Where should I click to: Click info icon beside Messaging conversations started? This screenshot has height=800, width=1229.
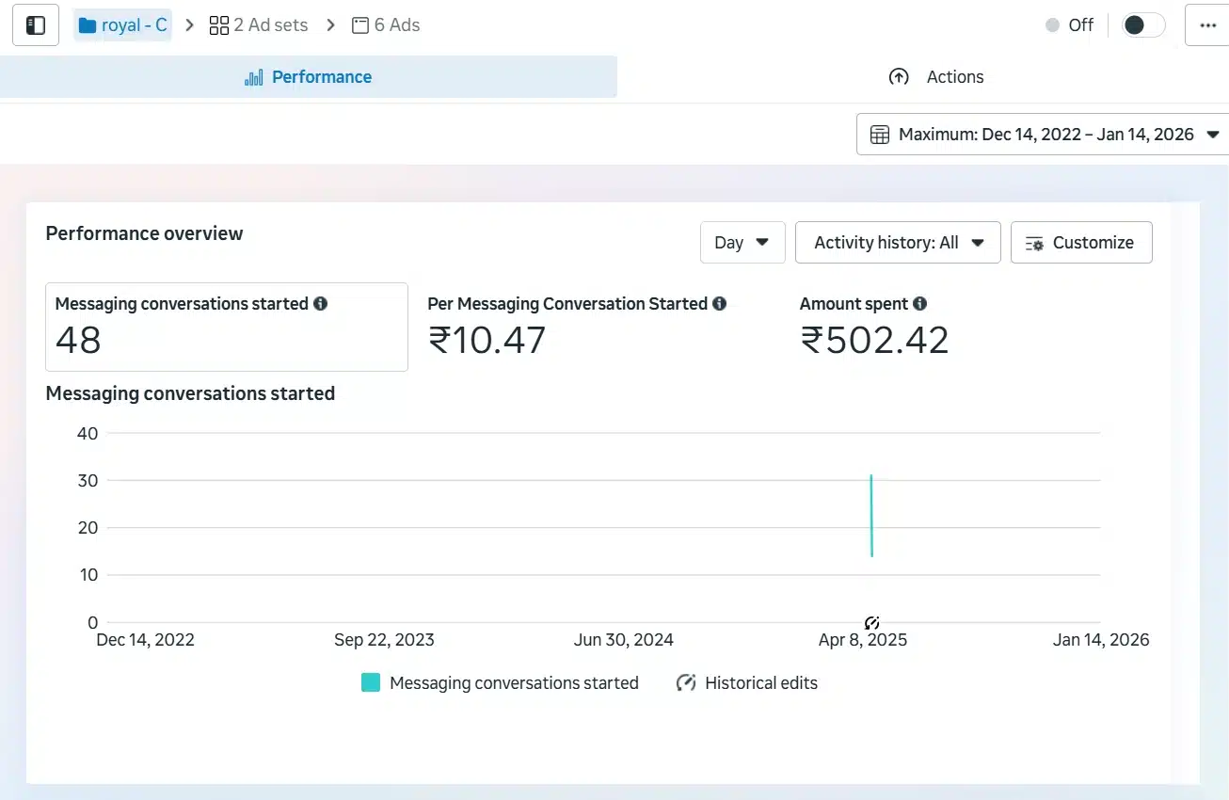(x=320, y=304)
